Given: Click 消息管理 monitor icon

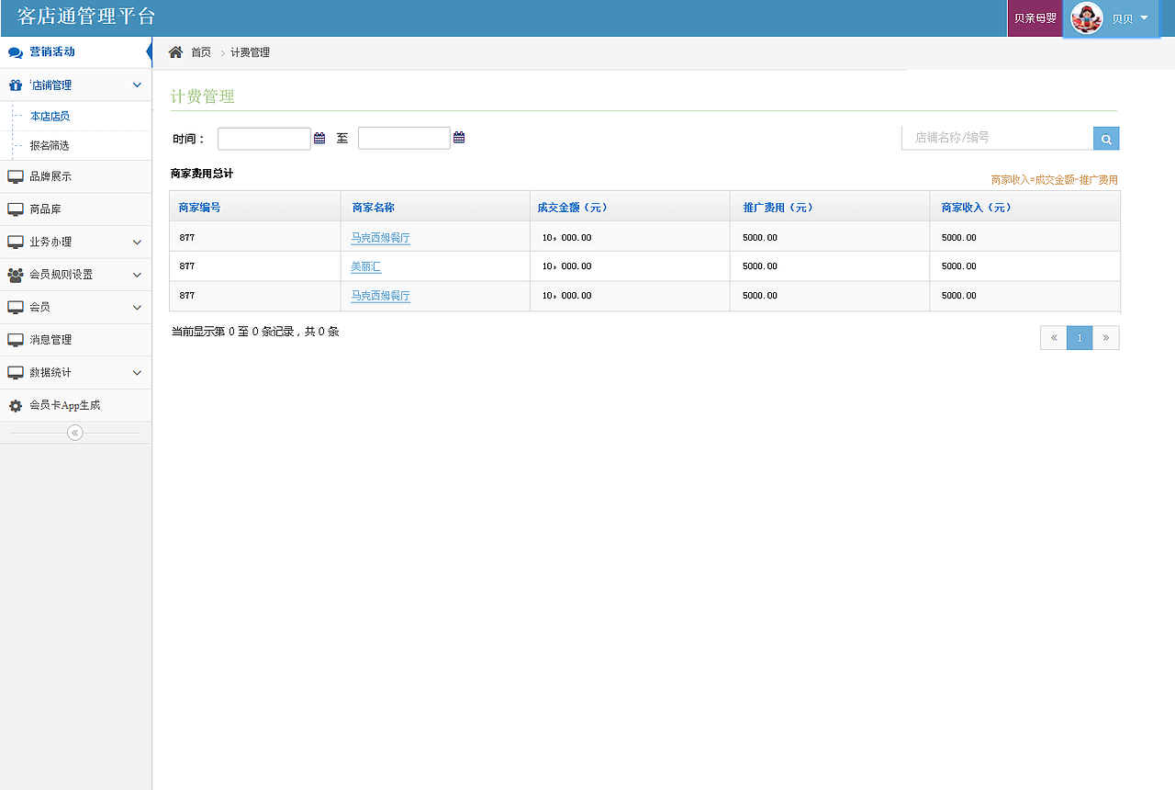Looking at the screenshot, I should tap(15, 340).
